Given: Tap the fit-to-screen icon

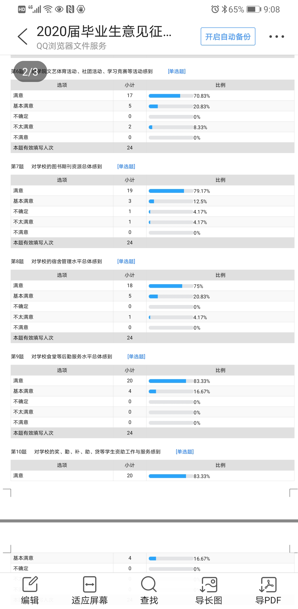Looking at the screenshot, I should 90,584.
